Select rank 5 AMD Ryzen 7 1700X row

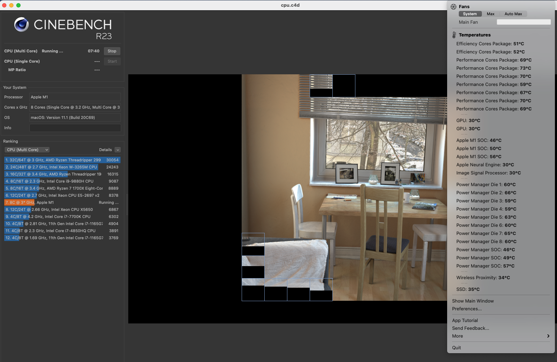[62, 188]
